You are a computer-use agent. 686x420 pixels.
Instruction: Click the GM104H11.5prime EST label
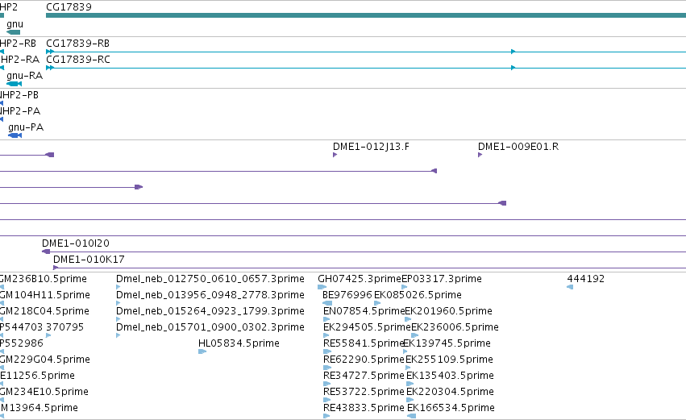[45, 295]
